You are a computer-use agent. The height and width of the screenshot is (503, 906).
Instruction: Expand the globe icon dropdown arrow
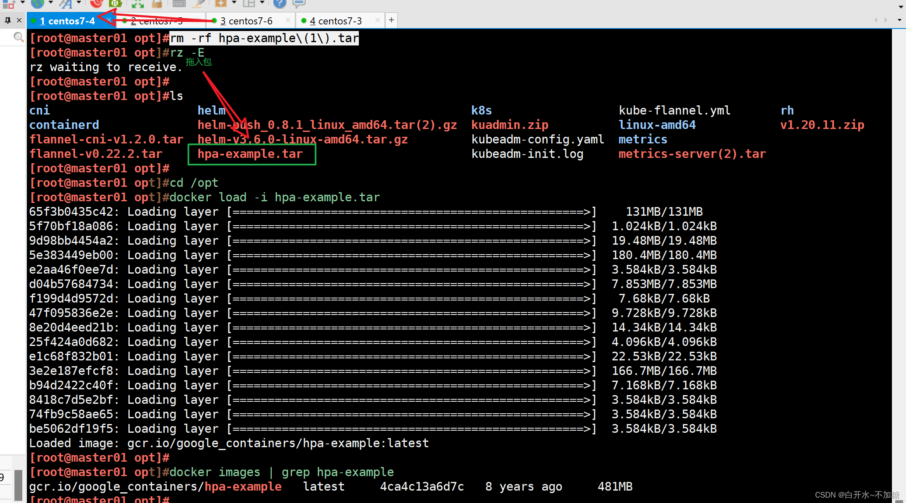pos(50,2)
